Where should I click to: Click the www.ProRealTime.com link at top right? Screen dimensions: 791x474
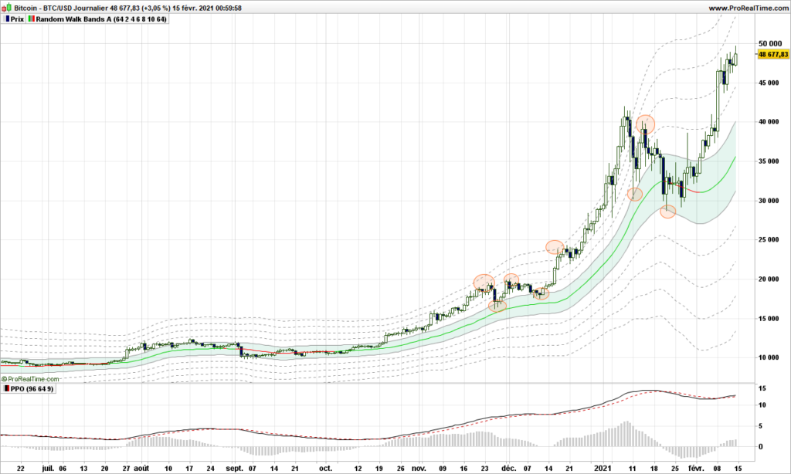748,8
